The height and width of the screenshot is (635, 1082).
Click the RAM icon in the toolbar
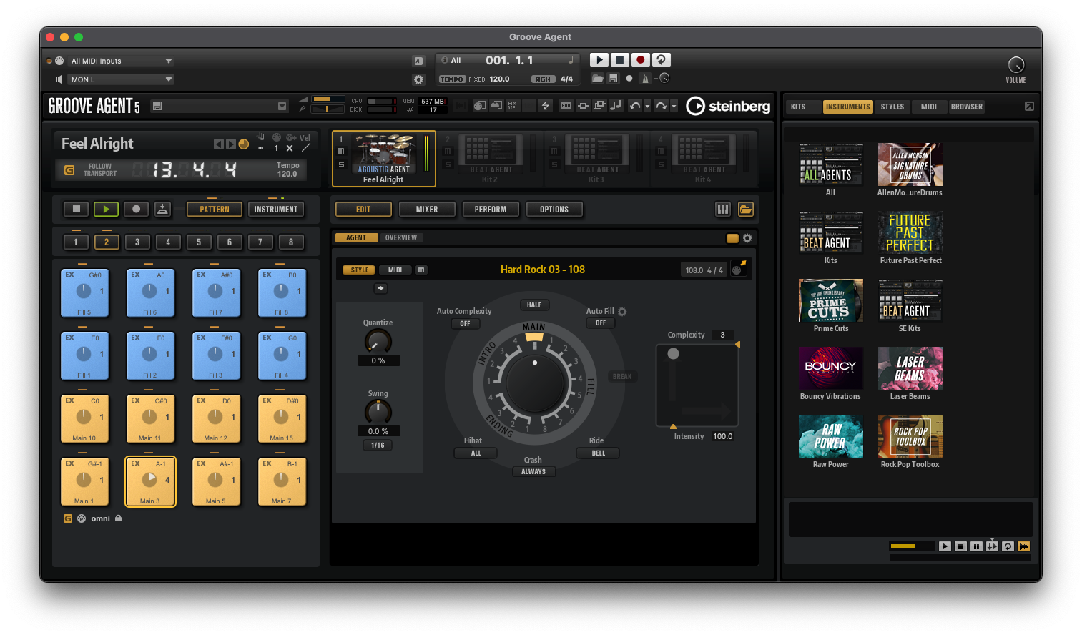point(566,106)
